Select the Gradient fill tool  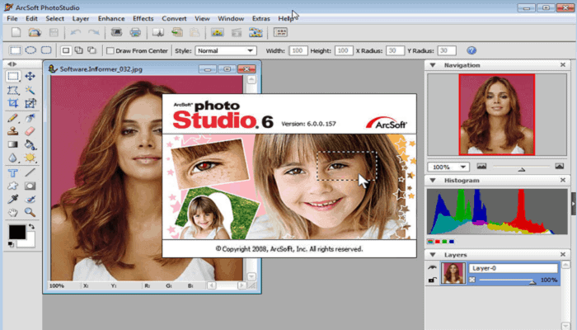[13, 144]
